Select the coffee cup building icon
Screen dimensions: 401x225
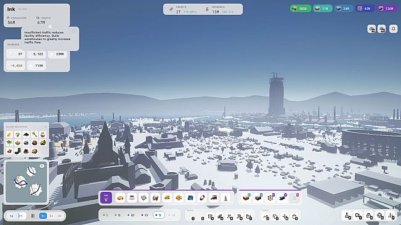[x=132, y=198]
